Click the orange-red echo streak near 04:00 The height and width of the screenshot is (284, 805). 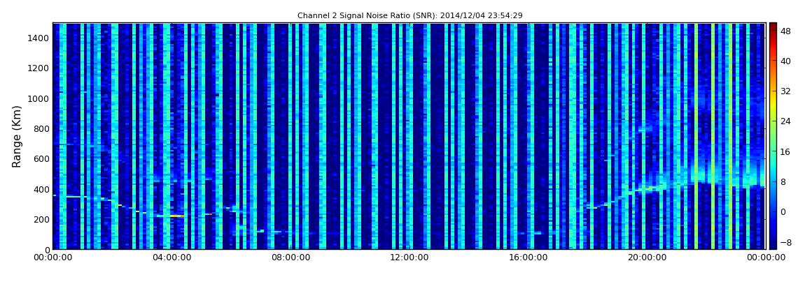click(177, 216)
